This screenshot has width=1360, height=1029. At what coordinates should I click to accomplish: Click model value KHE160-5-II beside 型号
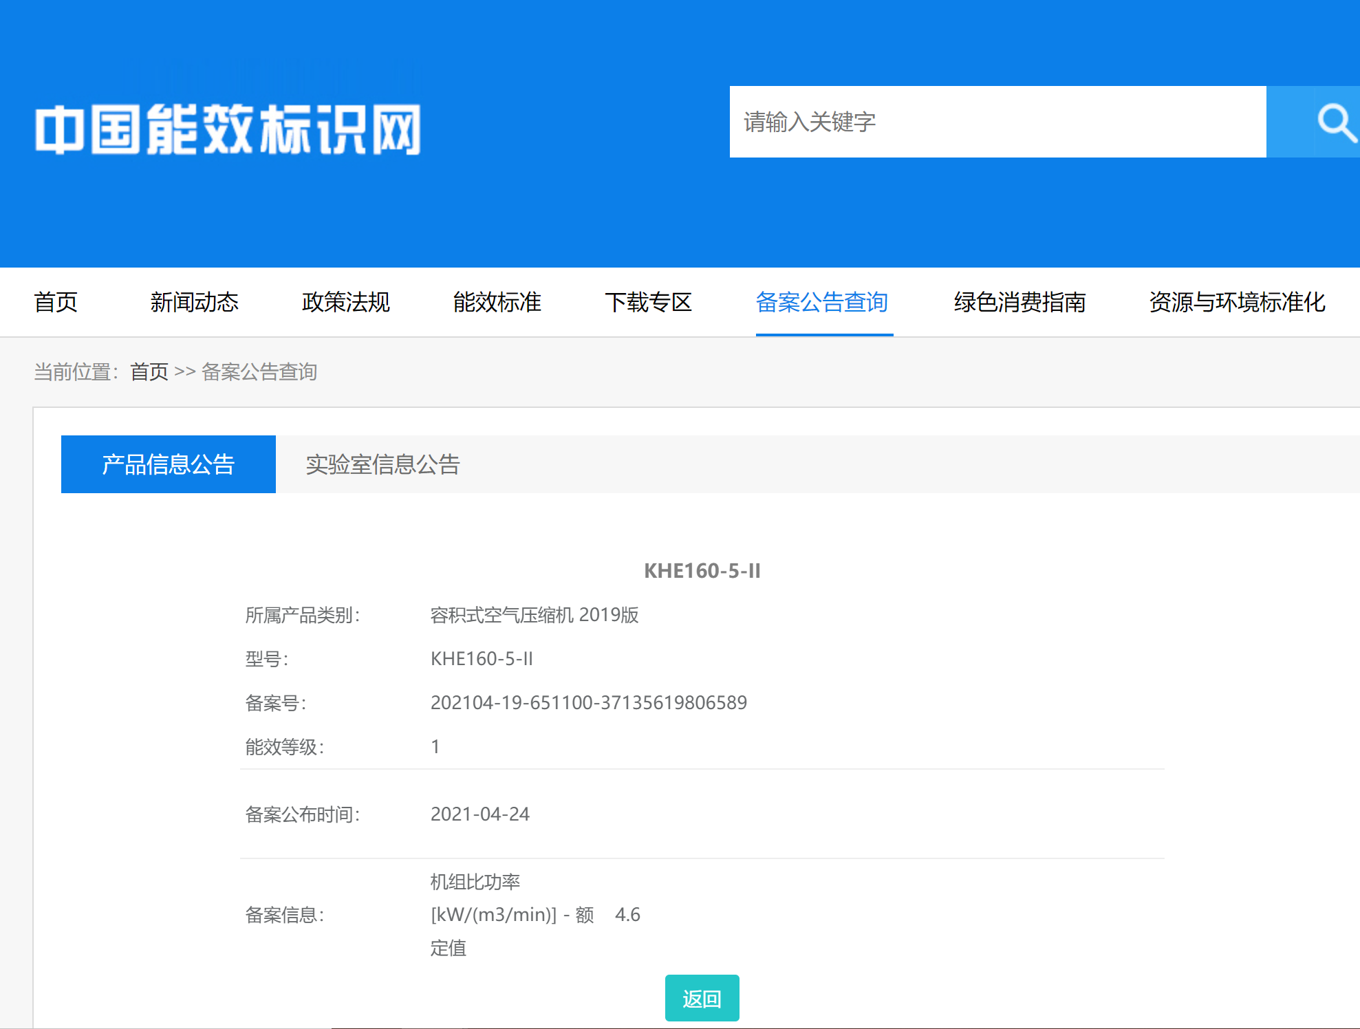coord(482,659)
